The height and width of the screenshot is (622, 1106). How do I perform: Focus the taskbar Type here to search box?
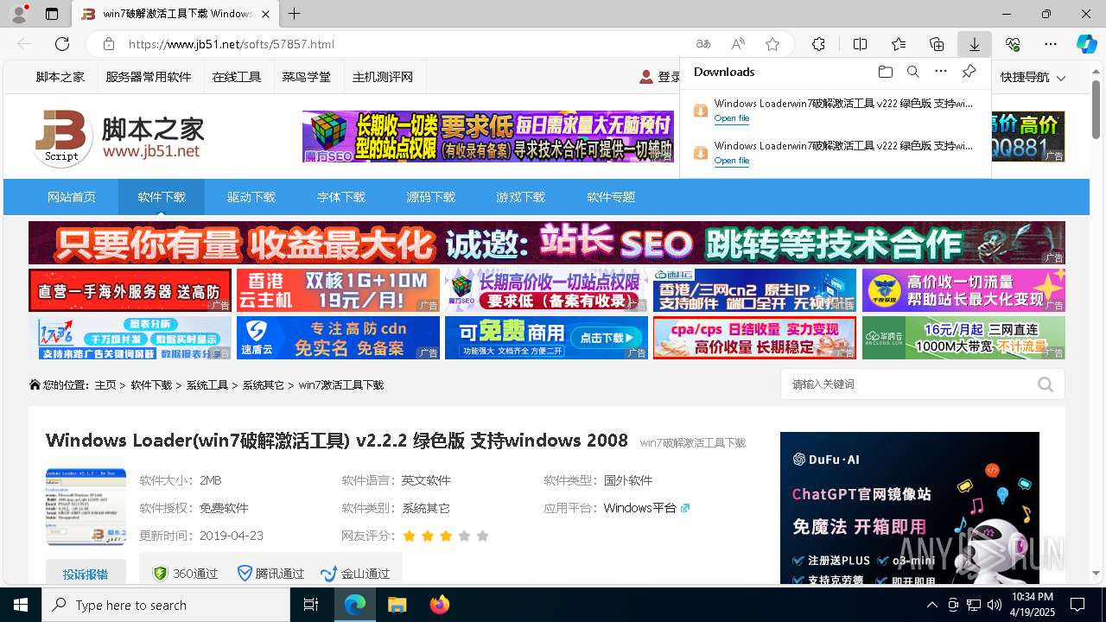click(166, 605)
